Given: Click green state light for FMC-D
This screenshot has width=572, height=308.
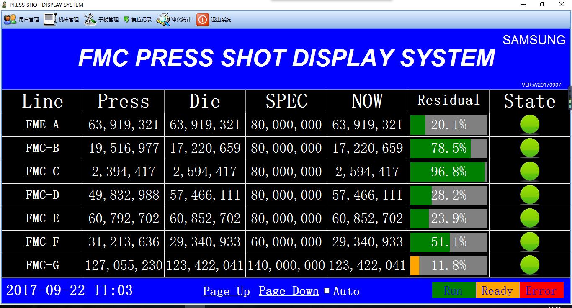Looking at the screenshot, I should click(x=530, y=195).
